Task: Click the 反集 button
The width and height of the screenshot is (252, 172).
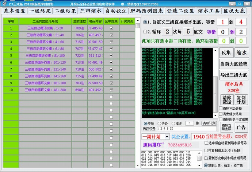Action: (x=226, y=52)
